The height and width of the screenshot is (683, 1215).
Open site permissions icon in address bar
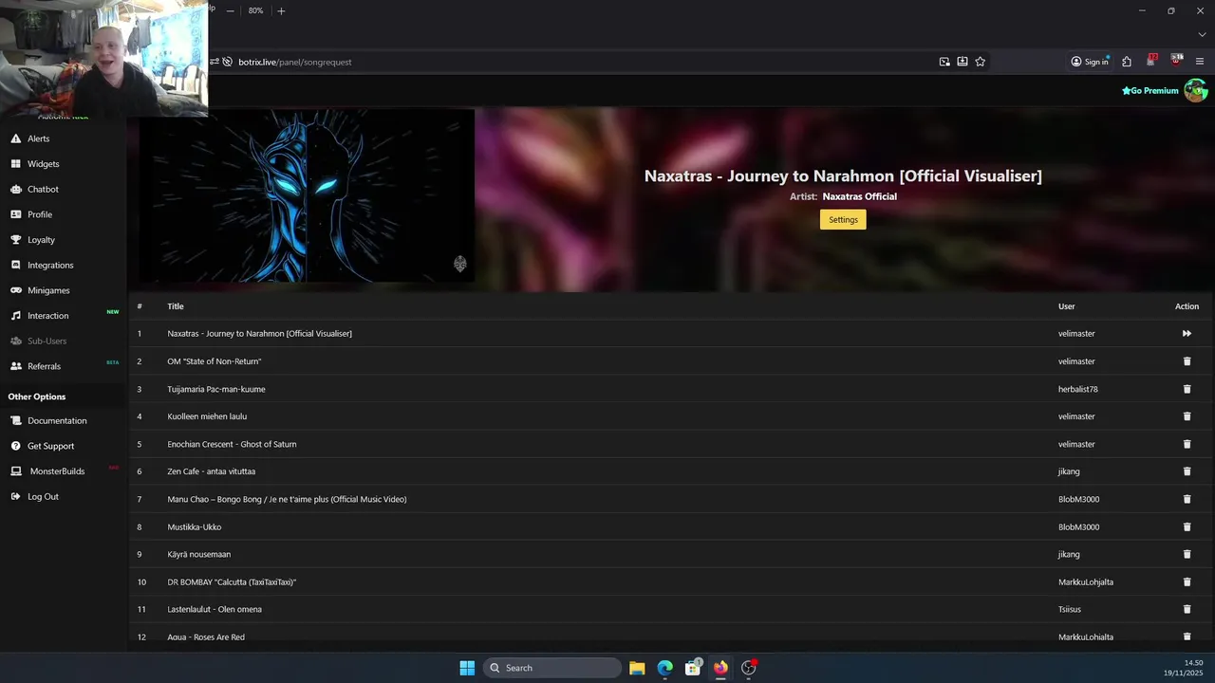tap(215, 62)
